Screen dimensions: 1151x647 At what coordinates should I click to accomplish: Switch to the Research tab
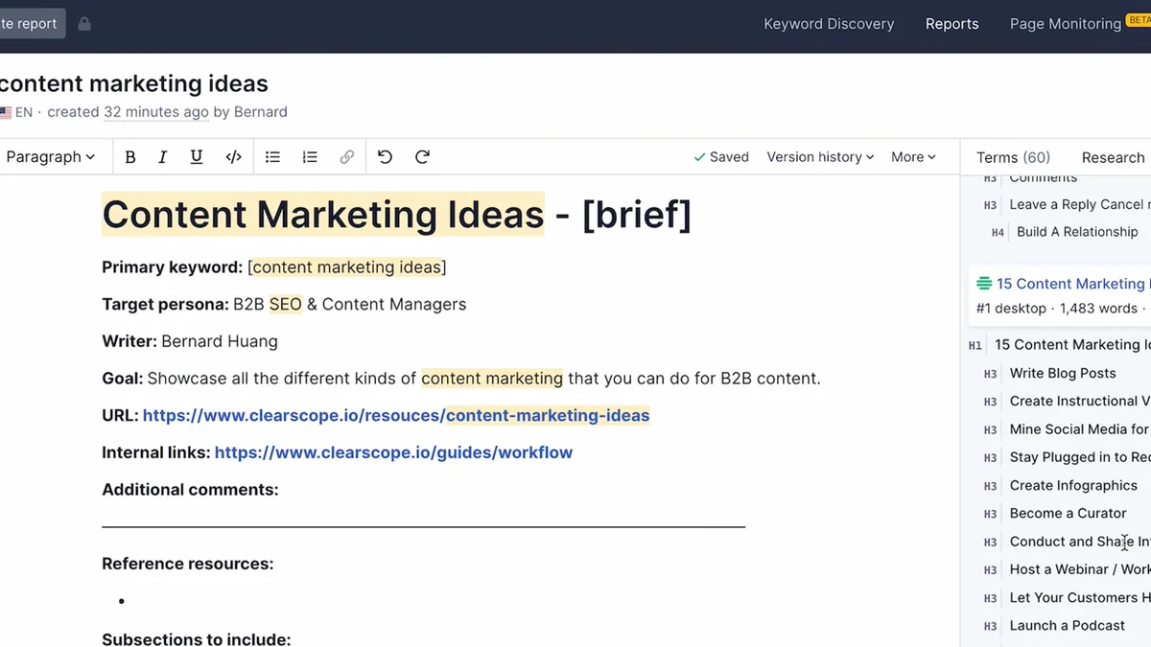point(1114,157)
